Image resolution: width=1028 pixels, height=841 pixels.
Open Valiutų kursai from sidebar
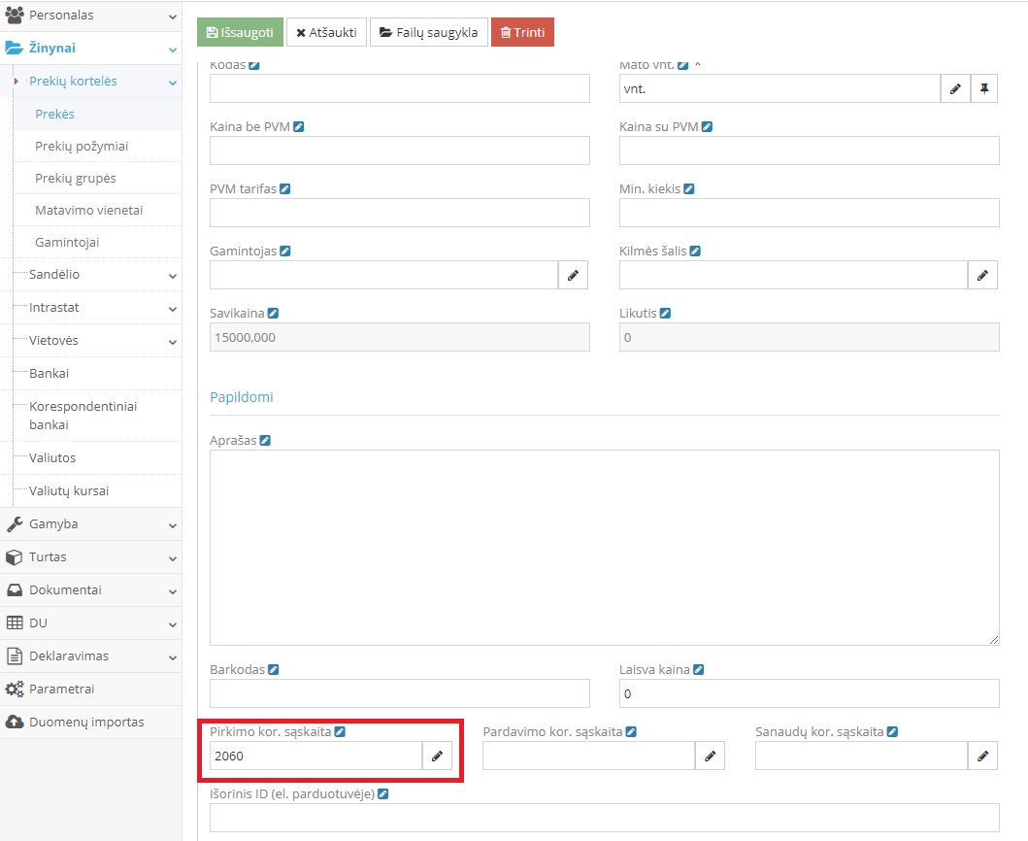69,490
